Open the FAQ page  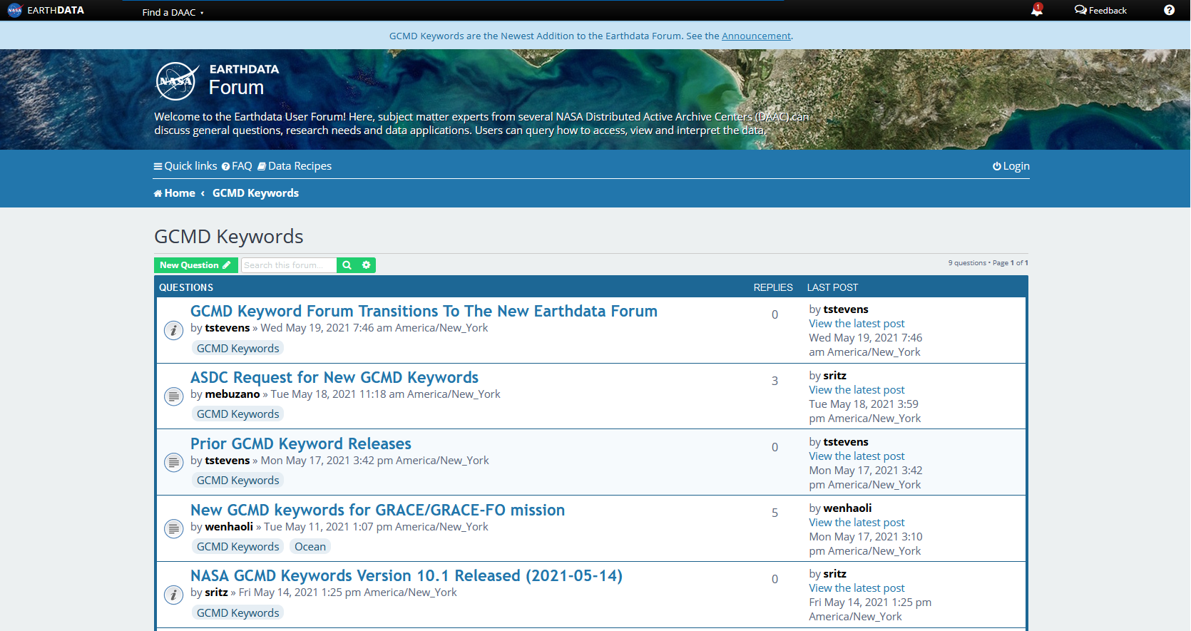(x=237, y=166)
